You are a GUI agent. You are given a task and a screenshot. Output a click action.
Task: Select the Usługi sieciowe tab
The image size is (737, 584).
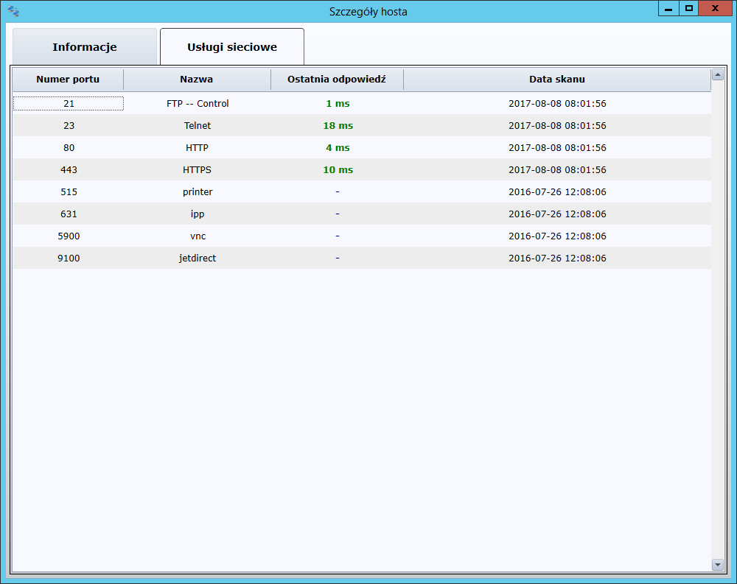232,47
